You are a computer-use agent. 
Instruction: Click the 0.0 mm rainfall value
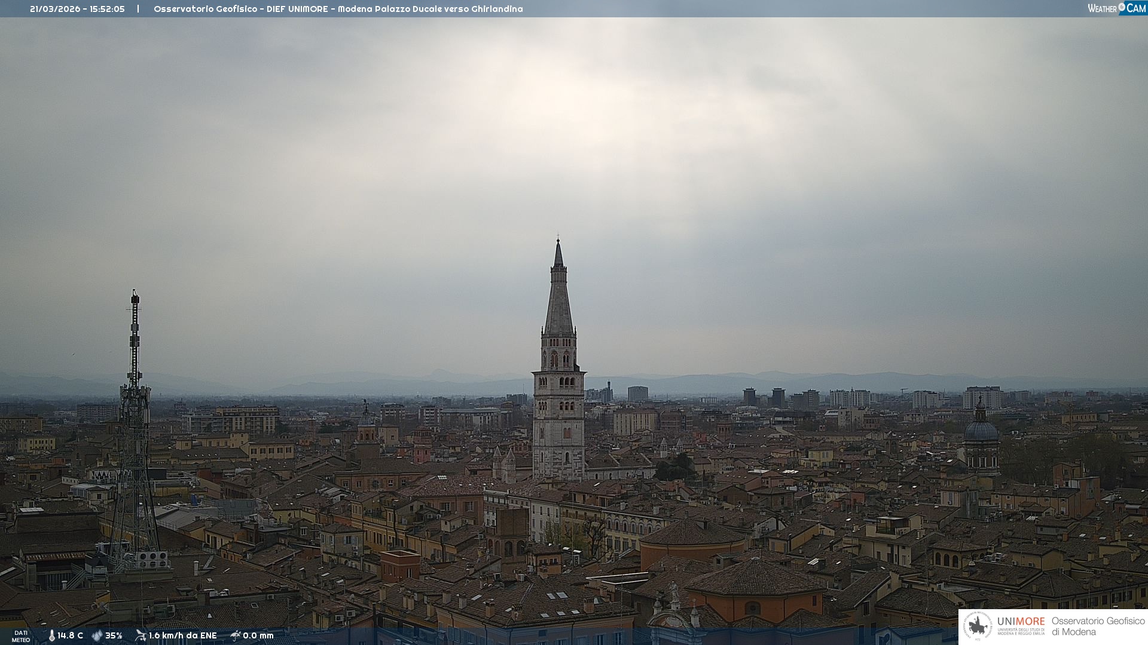(x=258, y=635)
